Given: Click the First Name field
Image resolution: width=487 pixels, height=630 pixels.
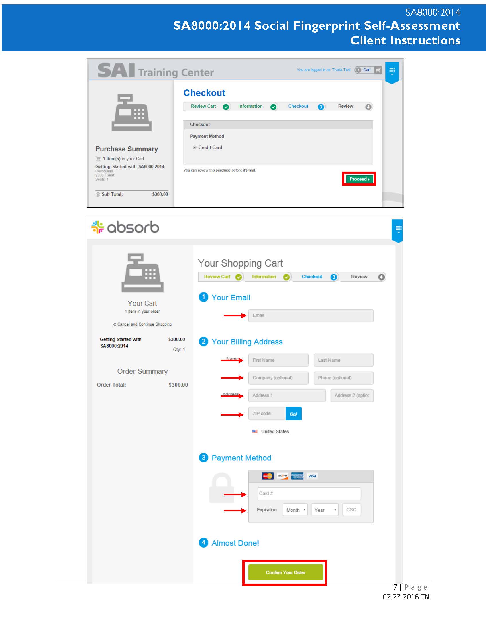Looking at the screenshot, I should click(x=278, y=360).
